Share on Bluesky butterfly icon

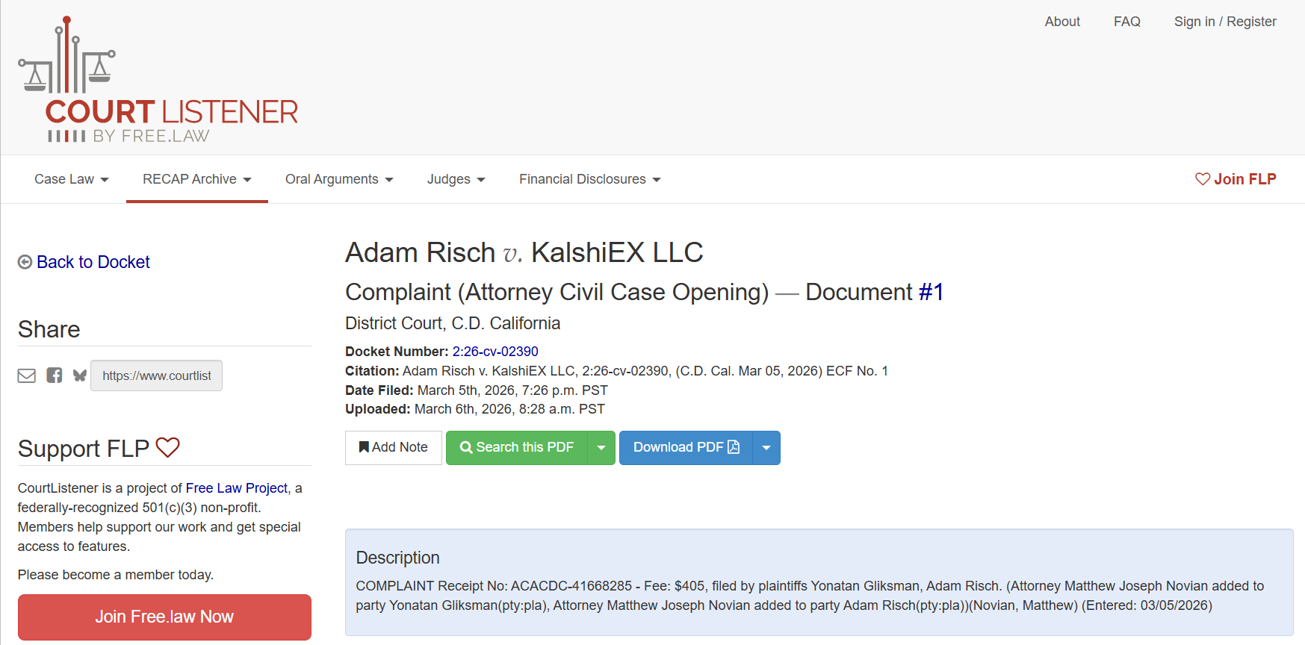pos(80,376)
